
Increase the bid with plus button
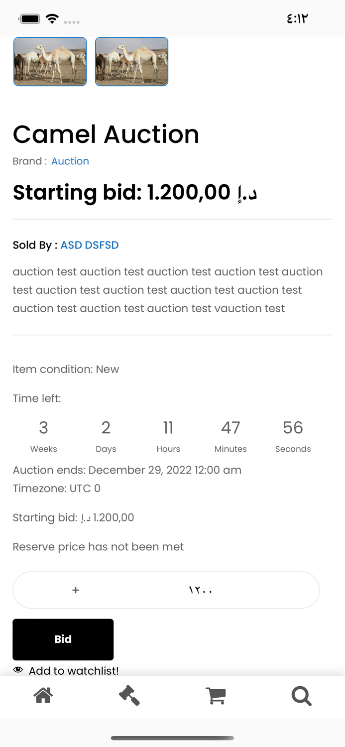tap(76, 590)
